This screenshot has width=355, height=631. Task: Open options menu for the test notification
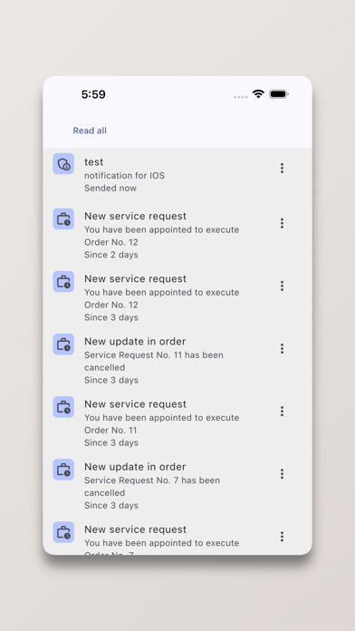(282, 169)
